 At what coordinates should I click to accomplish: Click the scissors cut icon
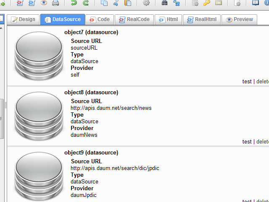pos(116,3)
